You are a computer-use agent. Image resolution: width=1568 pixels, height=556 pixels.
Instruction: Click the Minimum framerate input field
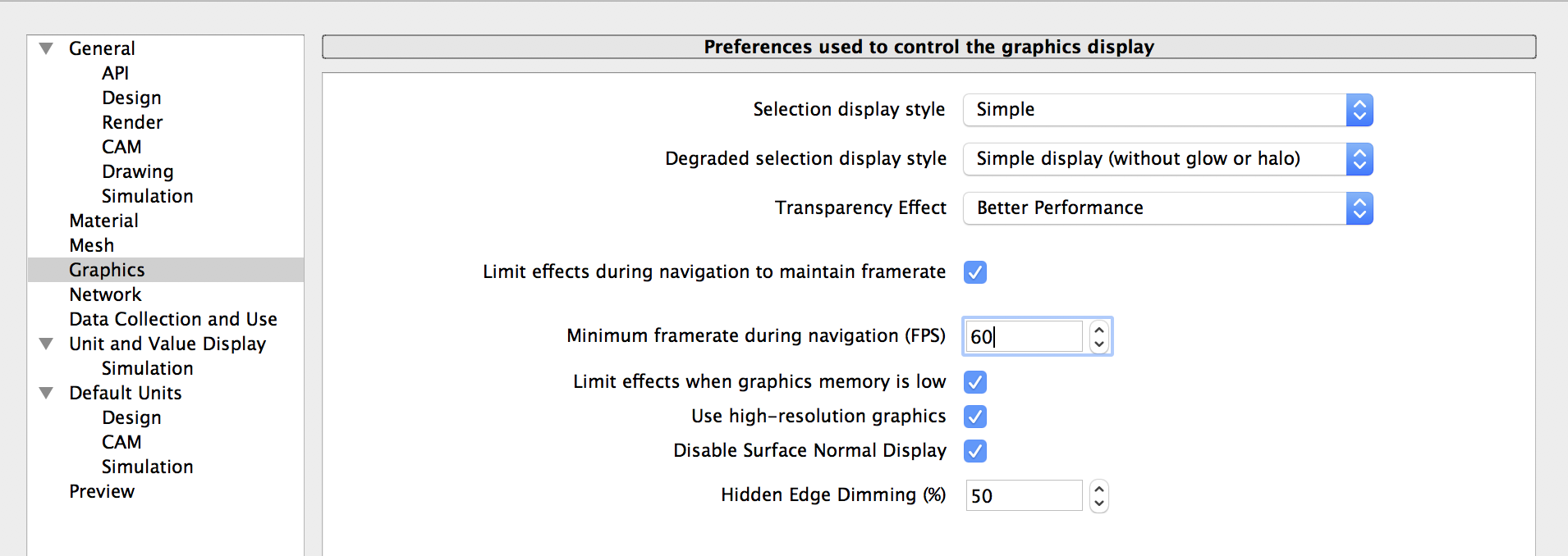(x=1024, y=335)
